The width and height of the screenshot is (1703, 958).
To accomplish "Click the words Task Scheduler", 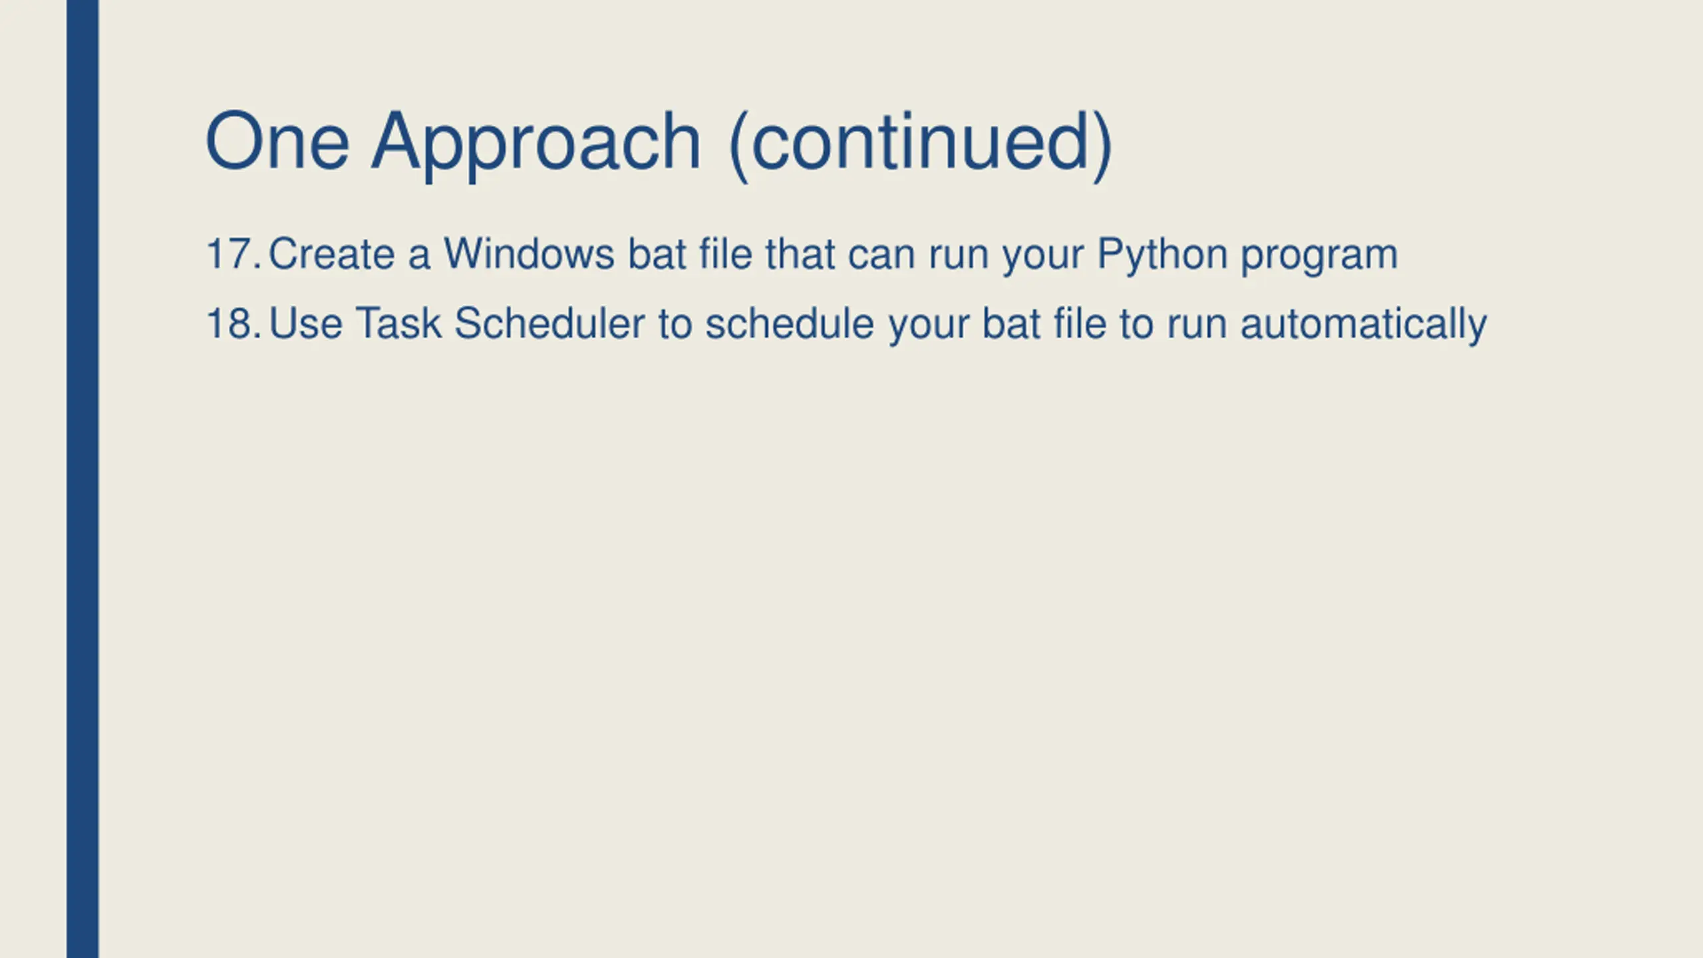I will tap(500, 323).
